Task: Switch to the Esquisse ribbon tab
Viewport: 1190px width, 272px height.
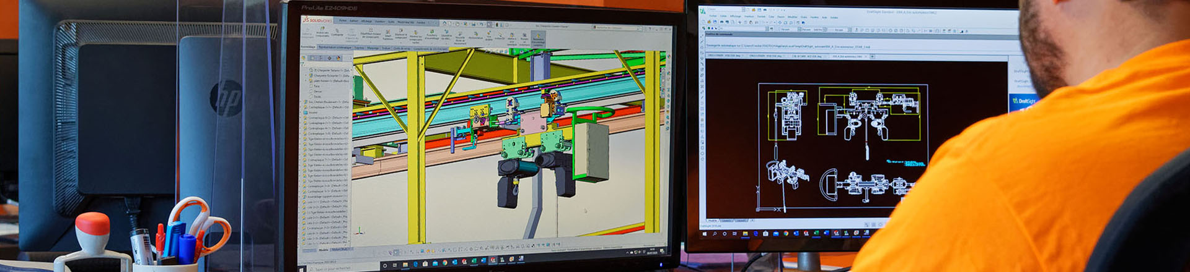Action: pos(359,48)
